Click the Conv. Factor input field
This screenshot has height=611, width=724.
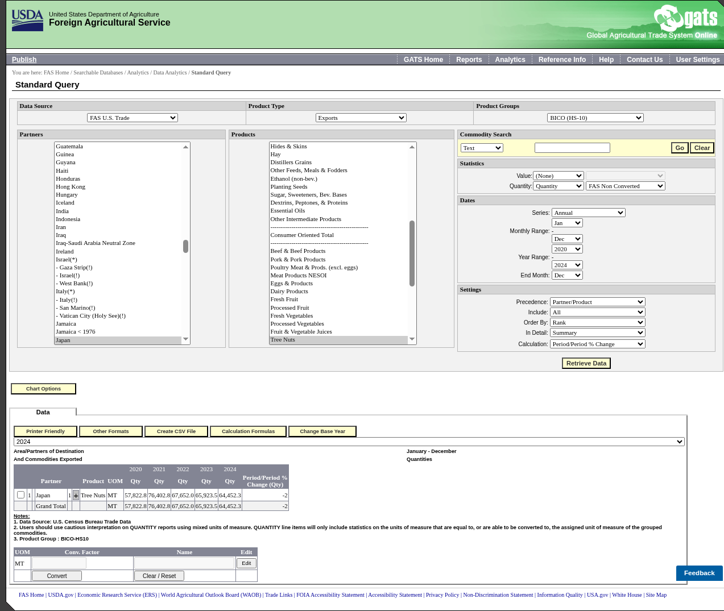tap(59, 563)
